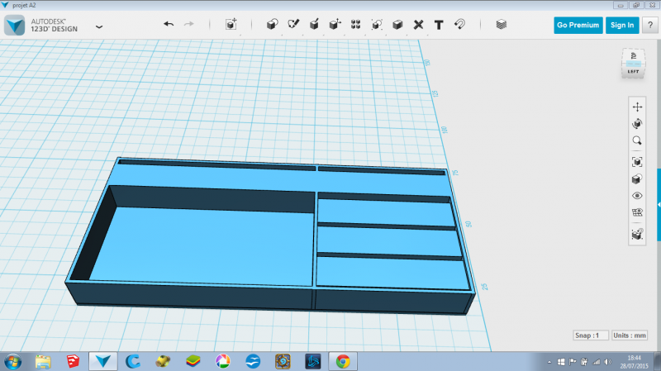
Task: Click the Sign In button
Action: pos(622,26)
